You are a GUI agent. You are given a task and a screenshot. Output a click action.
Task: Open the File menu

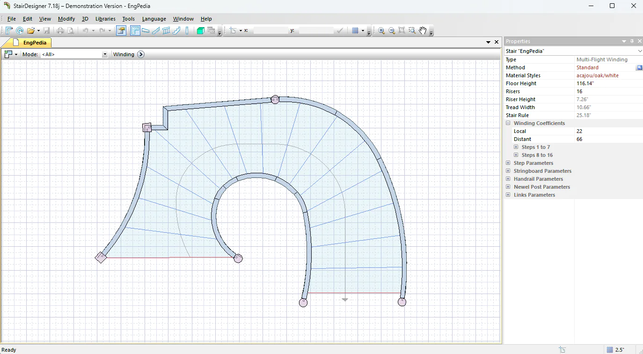12,19
